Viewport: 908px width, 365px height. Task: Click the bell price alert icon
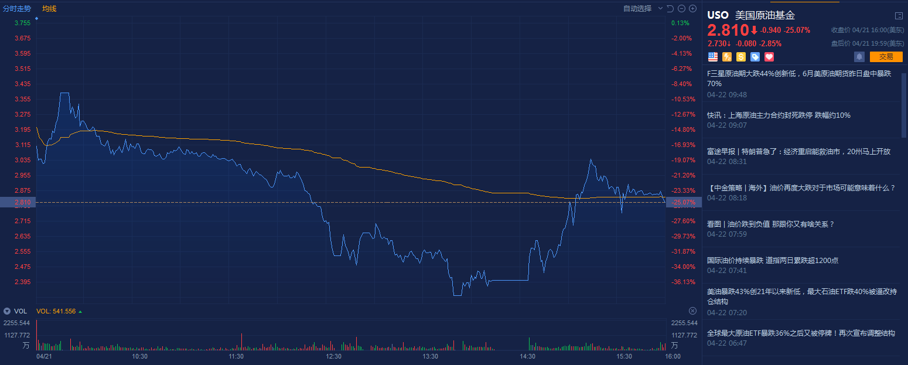coord(859,57)
